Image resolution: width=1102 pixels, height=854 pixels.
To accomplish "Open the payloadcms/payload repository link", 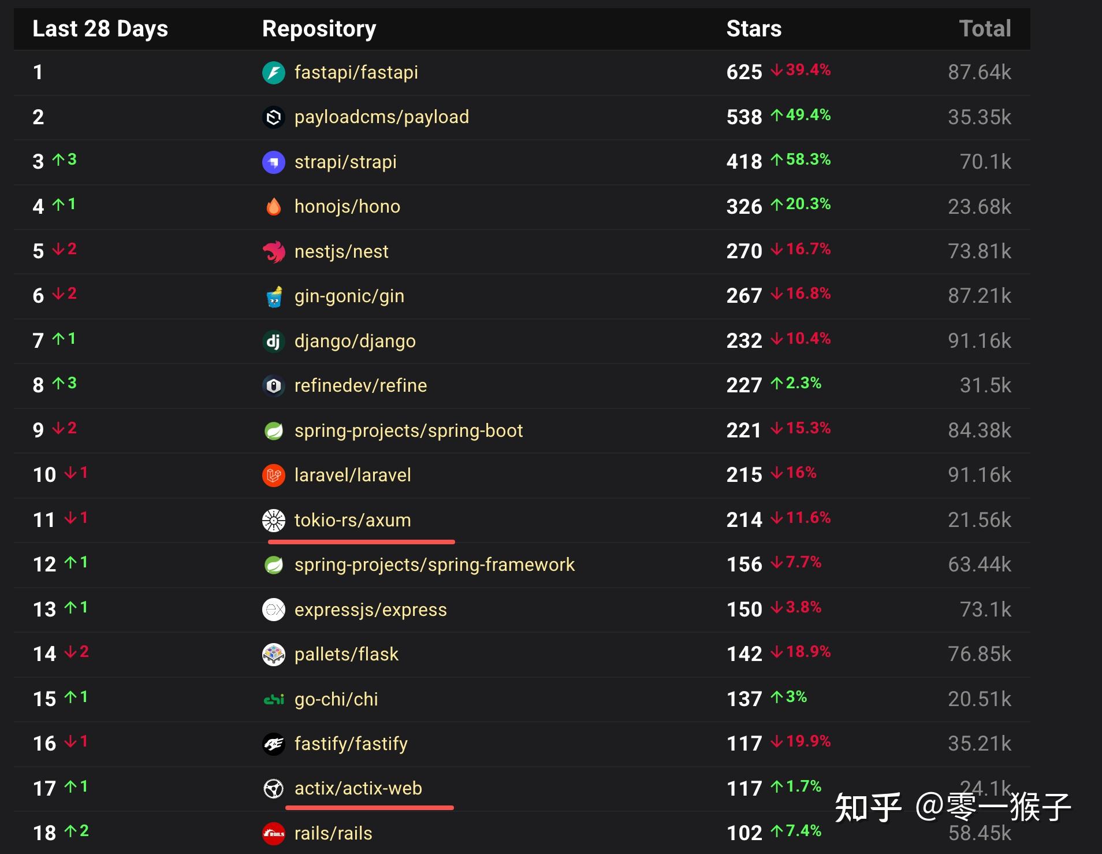I will pyautogui.click(x=382, y=117).
